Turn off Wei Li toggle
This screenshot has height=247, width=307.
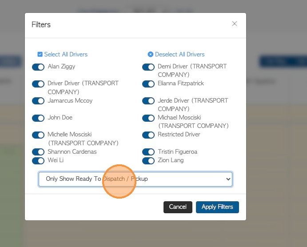38,160
